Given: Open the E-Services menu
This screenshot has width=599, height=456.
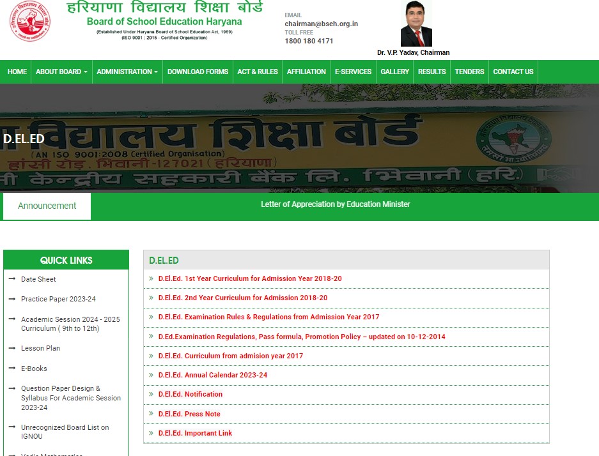Looking at the screenshot, I should click(353, 72).
